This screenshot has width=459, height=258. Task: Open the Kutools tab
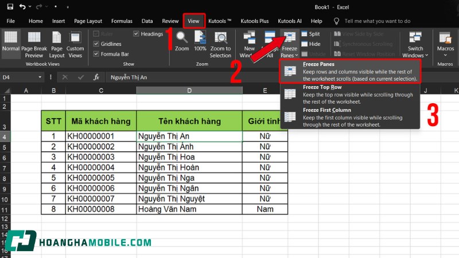point(220,21)
